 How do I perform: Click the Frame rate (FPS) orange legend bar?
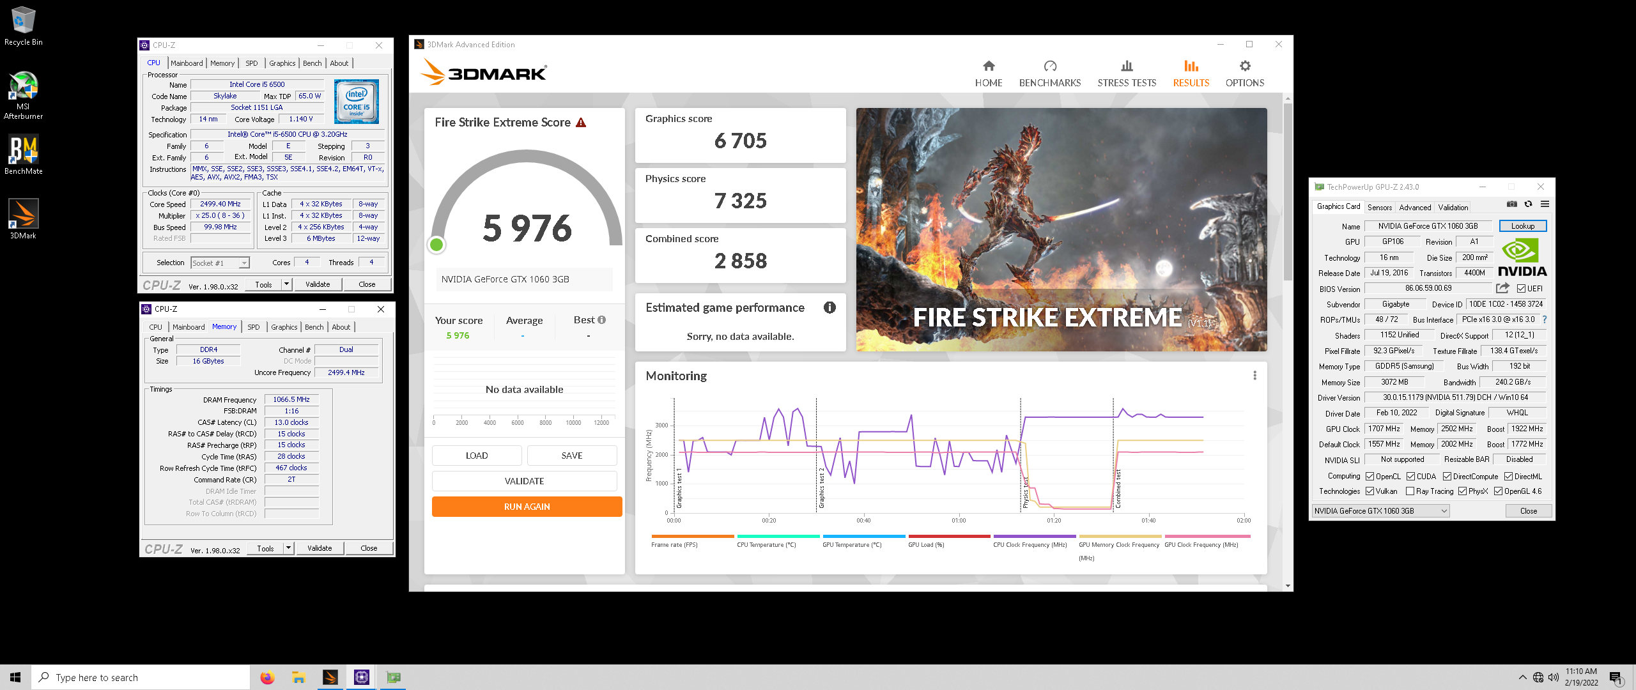pos(693,536)
